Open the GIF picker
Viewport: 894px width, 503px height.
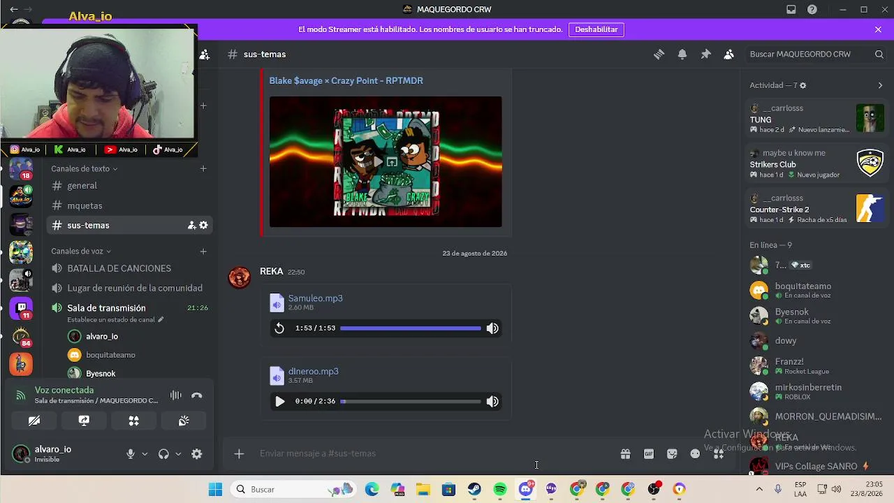[649, 454]
